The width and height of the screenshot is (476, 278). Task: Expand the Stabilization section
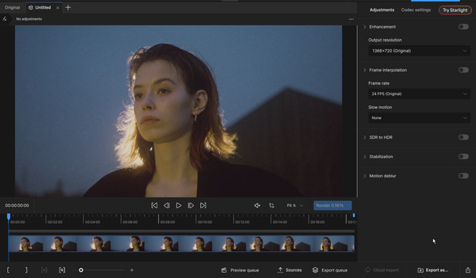364,156
